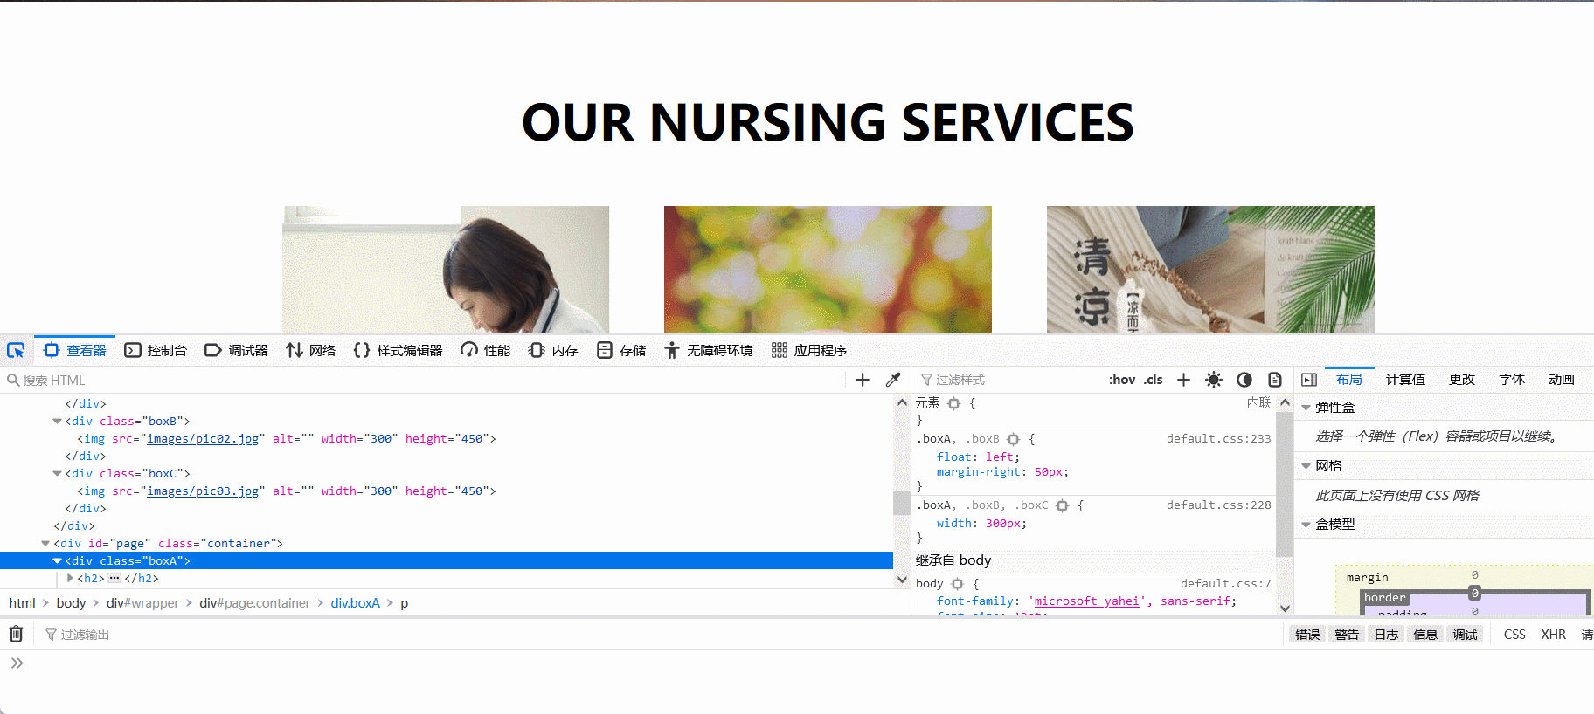
Task: Toggle print media simulation
Action: tap(1275, 380)
